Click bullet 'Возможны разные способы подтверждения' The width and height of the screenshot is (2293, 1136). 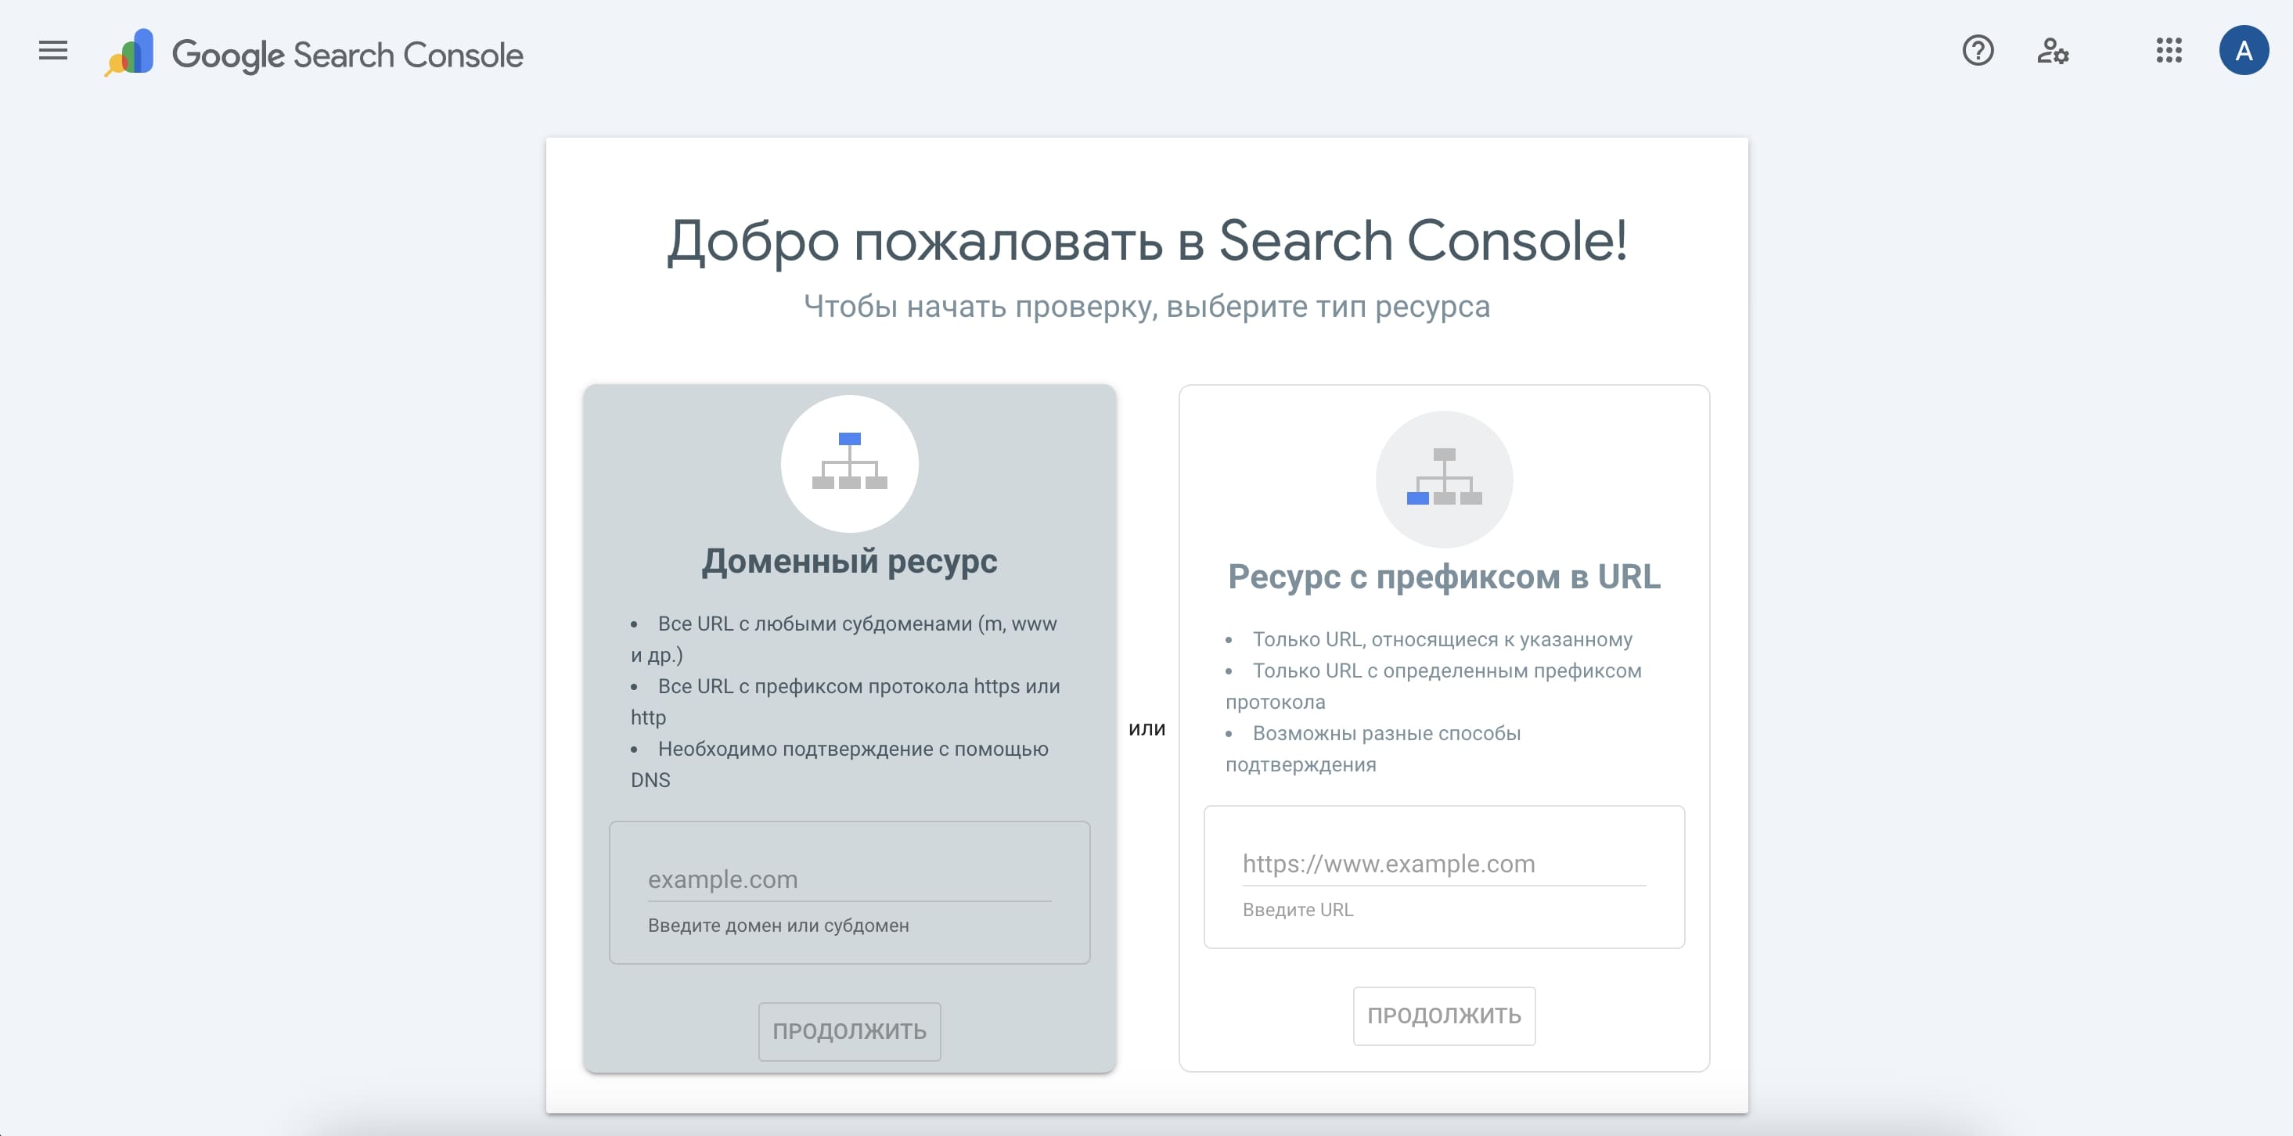pos(1373,748)
